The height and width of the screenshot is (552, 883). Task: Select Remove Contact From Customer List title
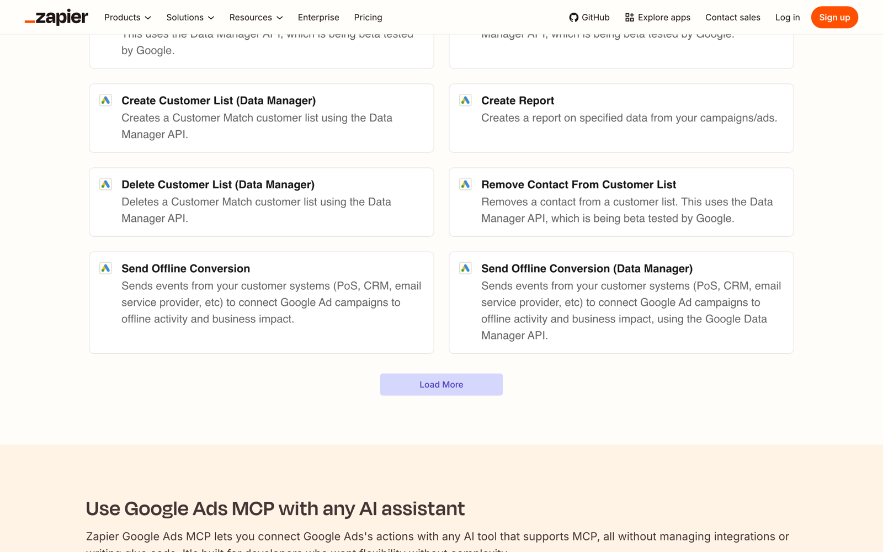[578, 184]
